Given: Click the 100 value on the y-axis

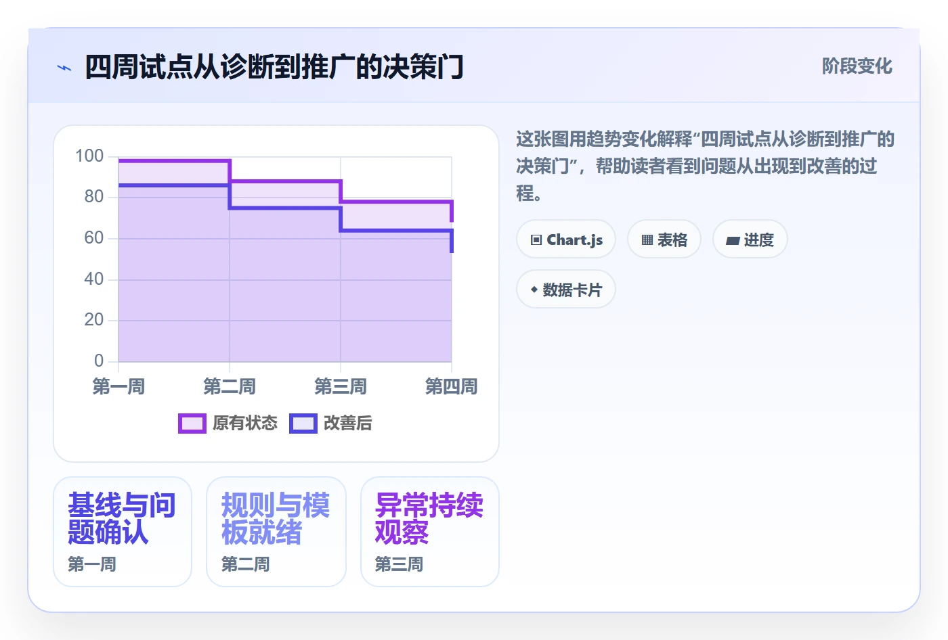Looking at the screenshot, I should [89, 156].
